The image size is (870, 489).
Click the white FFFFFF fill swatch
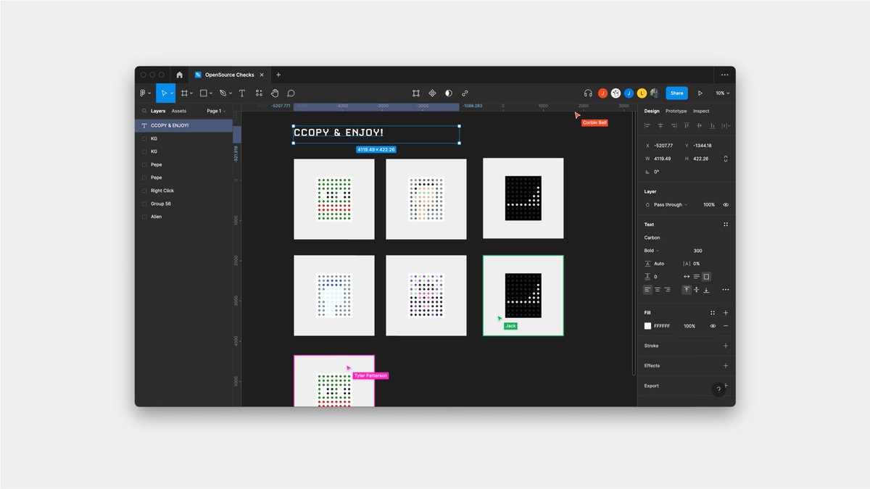(x=648, y=326)
